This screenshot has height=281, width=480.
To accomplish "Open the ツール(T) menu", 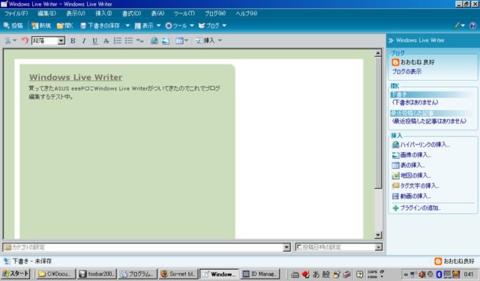I will tap(184, 13).
